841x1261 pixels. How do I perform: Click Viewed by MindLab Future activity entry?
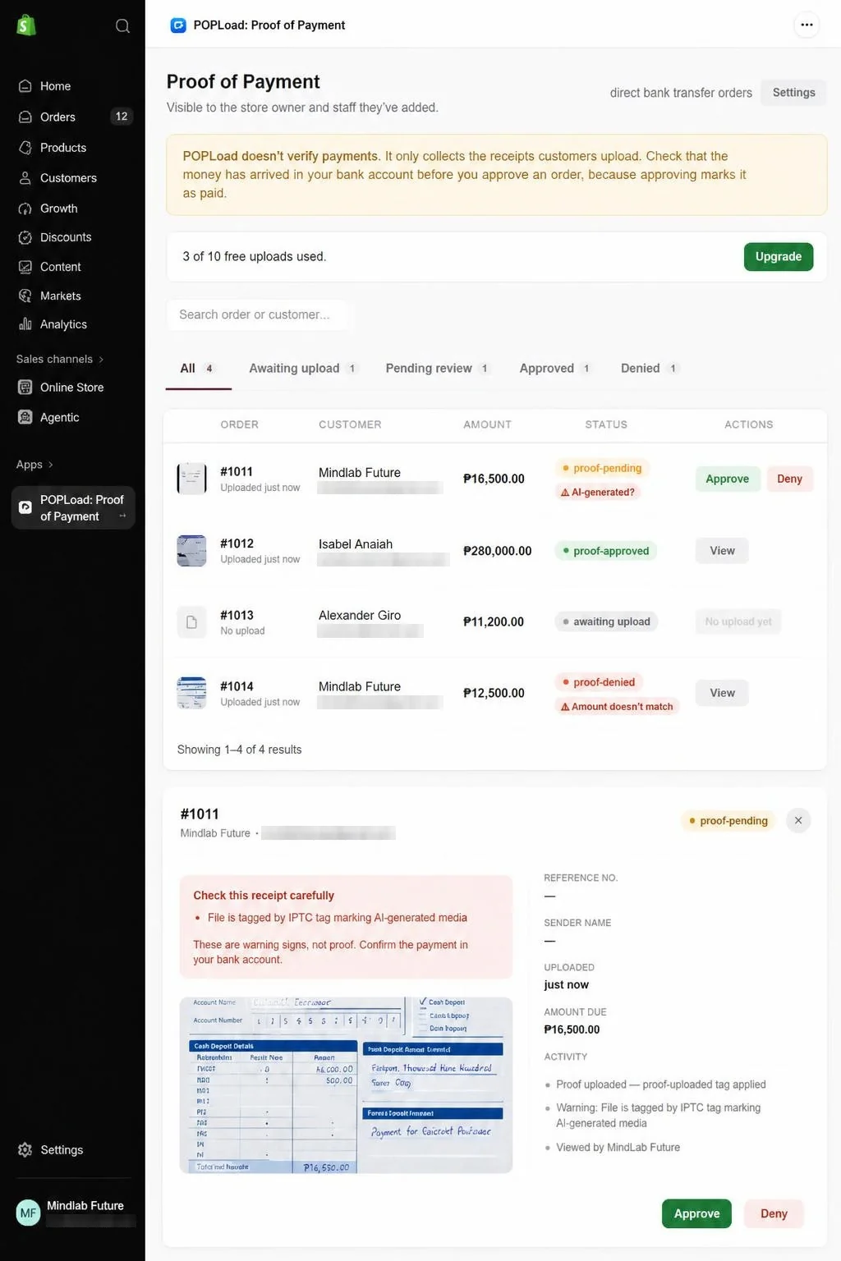click(618, 1148)
